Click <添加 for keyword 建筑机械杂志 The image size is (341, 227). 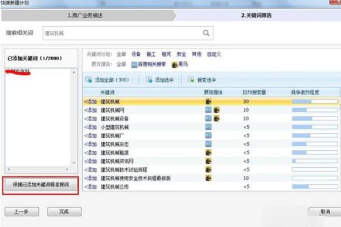pyautogui.click(x=91, y=144)
